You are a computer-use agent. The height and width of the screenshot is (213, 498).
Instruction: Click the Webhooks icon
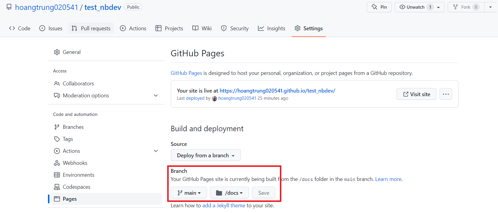(57, 163)
